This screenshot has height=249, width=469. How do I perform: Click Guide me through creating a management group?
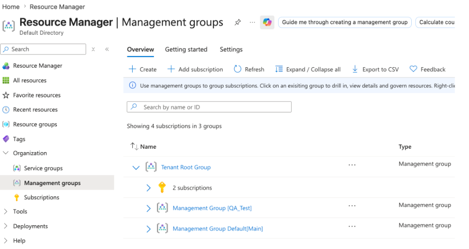click(x=345, y=23)
